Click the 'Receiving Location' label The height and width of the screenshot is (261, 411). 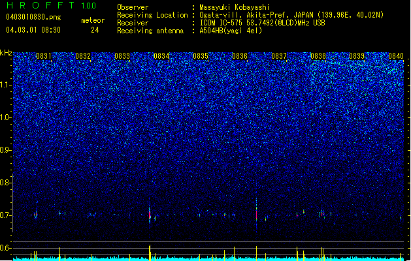point(152,15)
